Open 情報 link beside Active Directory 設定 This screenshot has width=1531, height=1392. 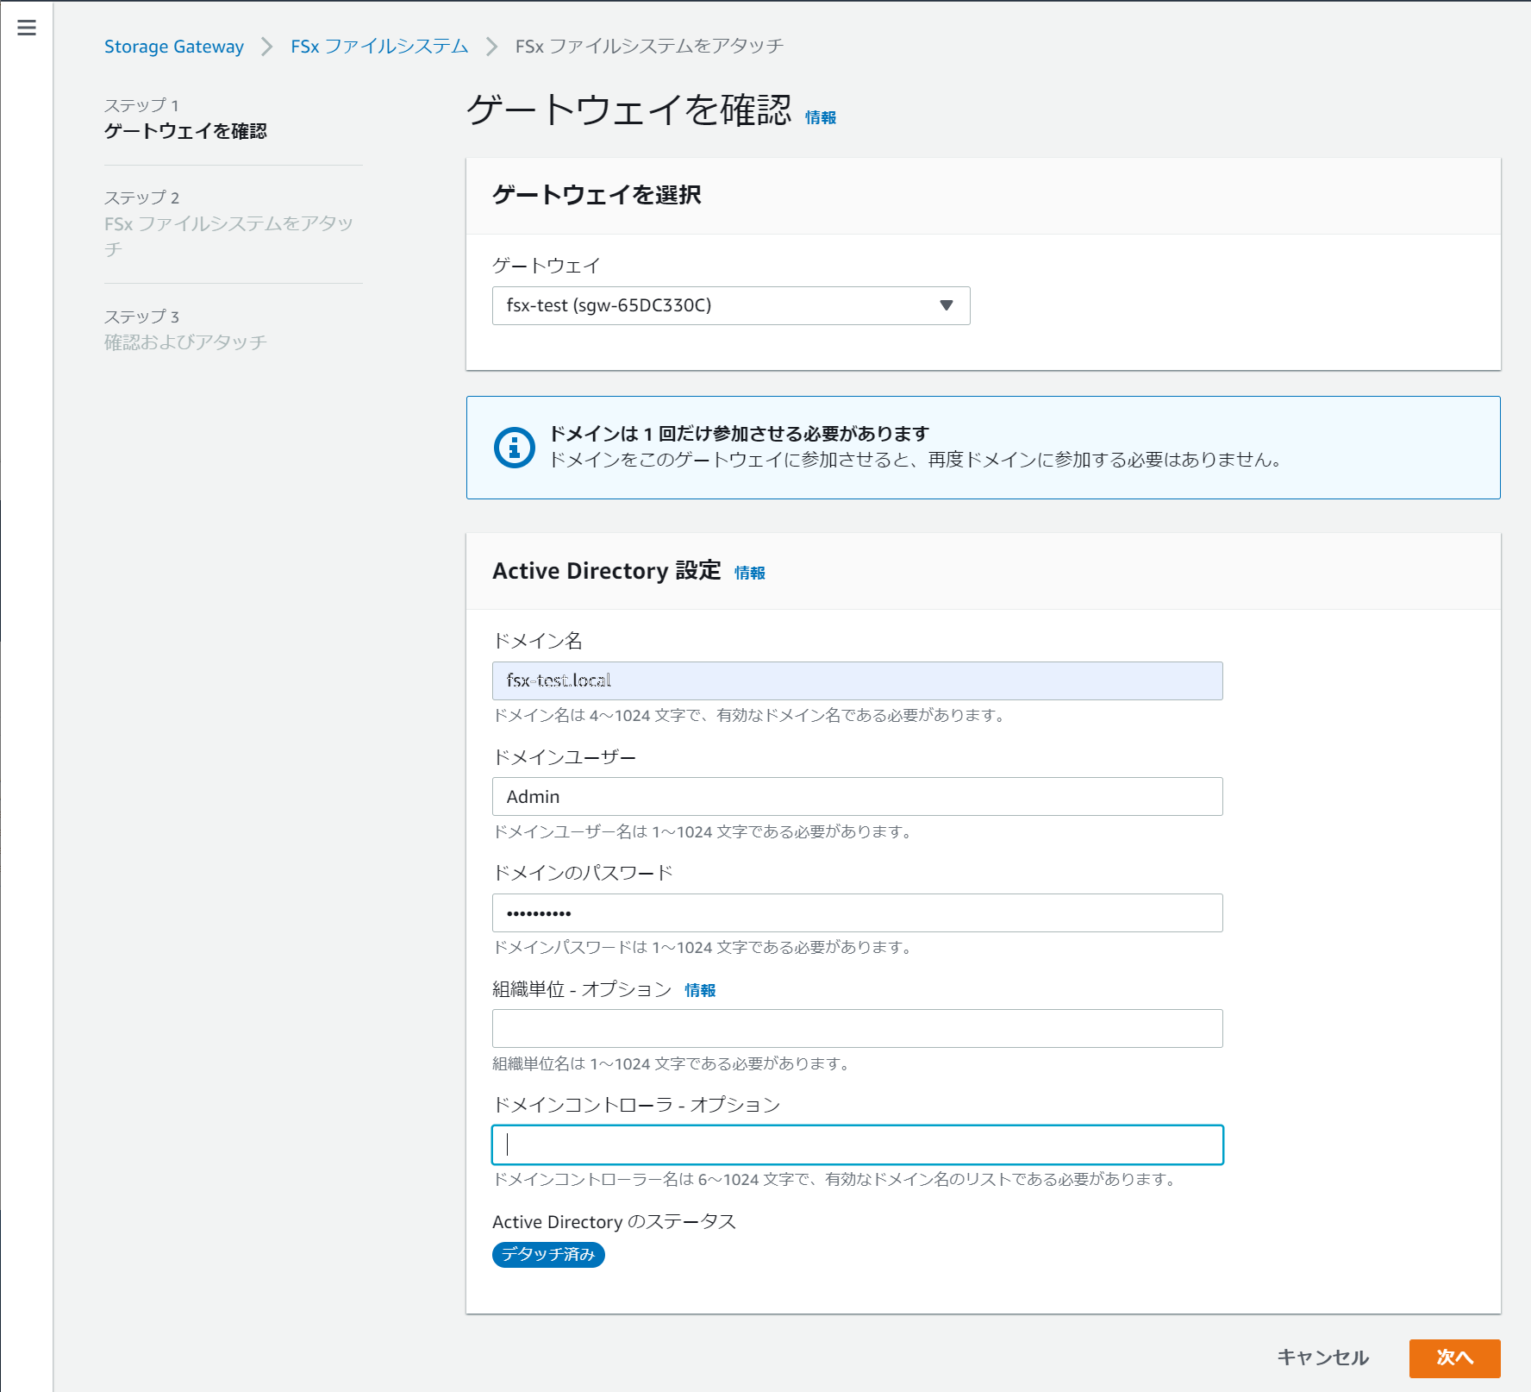[750, 573]
